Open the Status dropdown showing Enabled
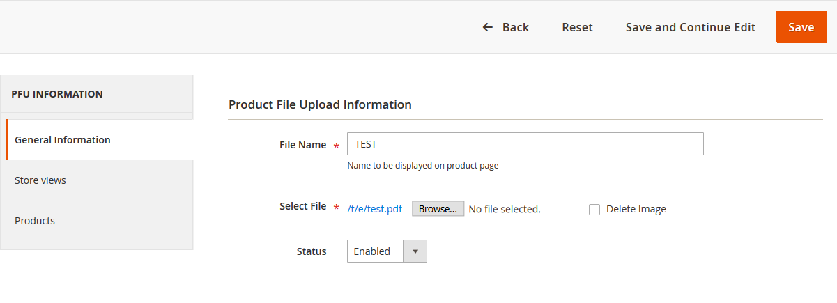 (387, 251)
